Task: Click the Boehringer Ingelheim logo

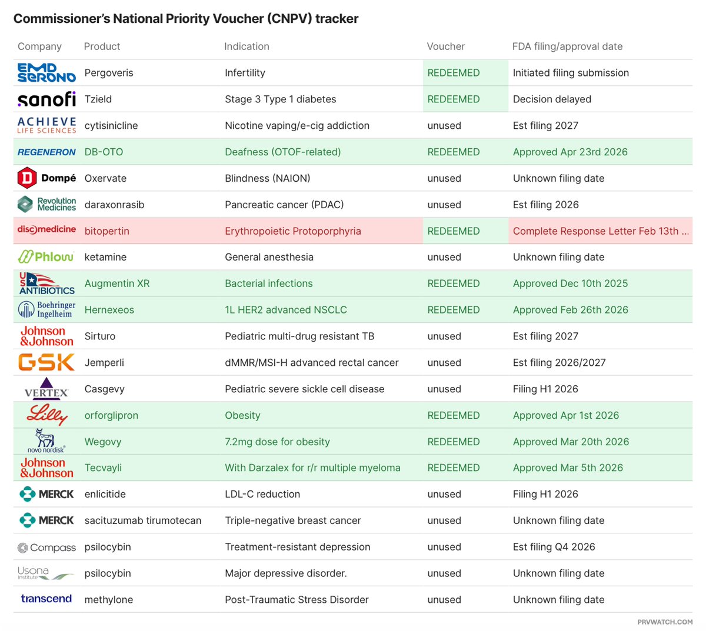Action: (x=46, y=309)
